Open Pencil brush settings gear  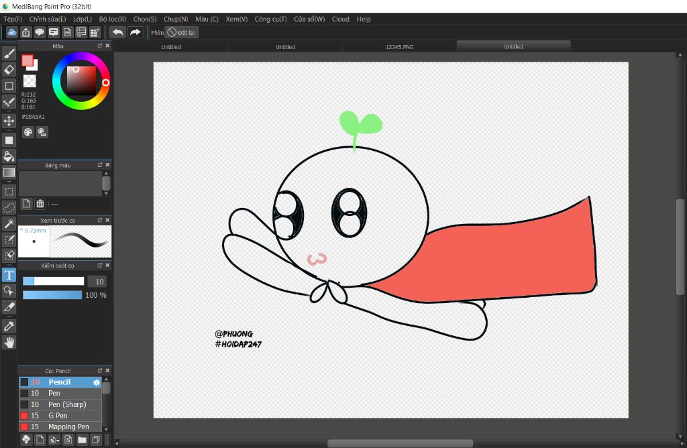click(x=97, y=382)
